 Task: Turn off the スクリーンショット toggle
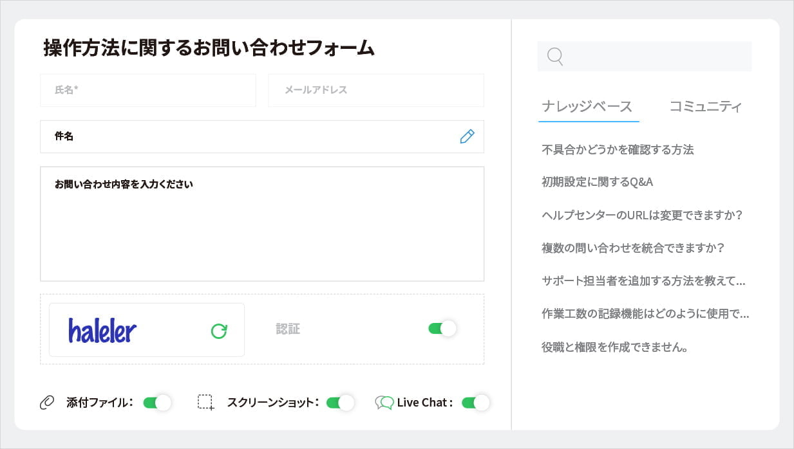(340, 402)
